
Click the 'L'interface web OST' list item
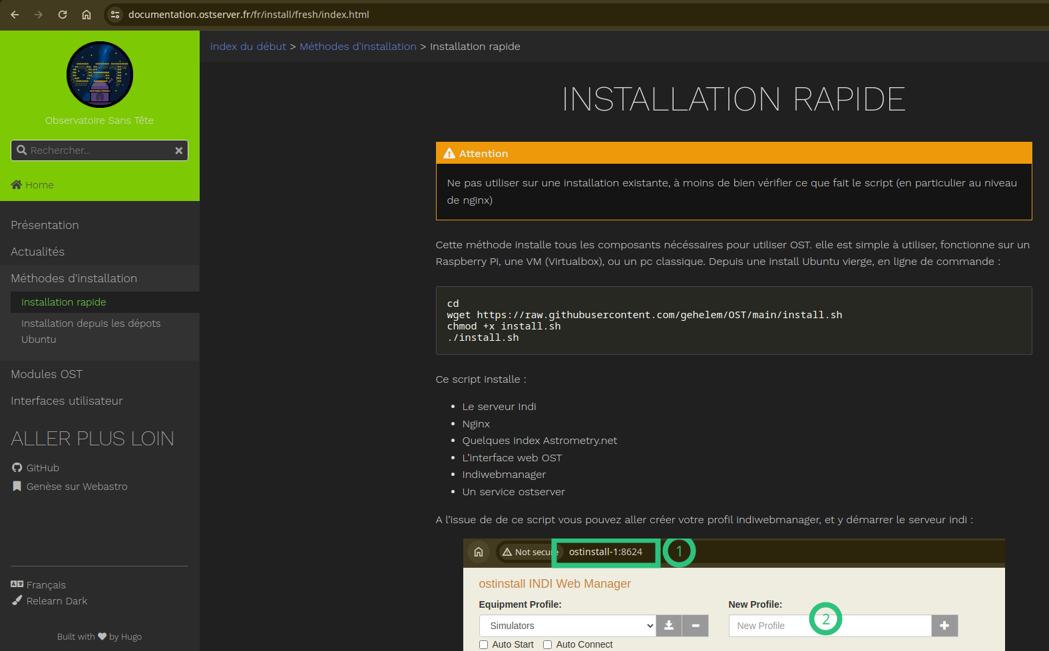[x=512, y=458]
